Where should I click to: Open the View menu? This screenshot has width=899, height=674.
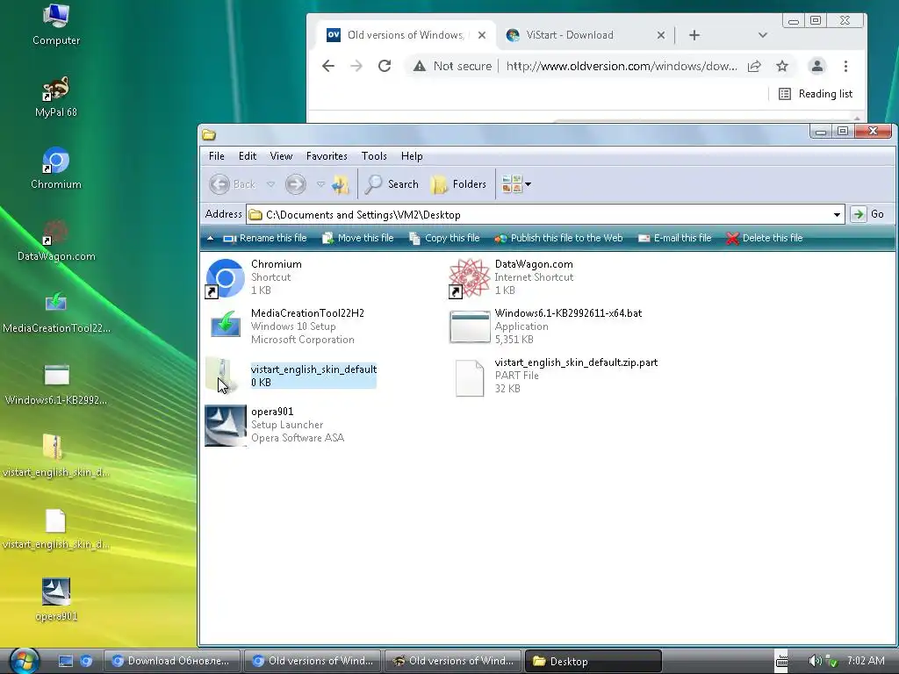tap(281, 156)
